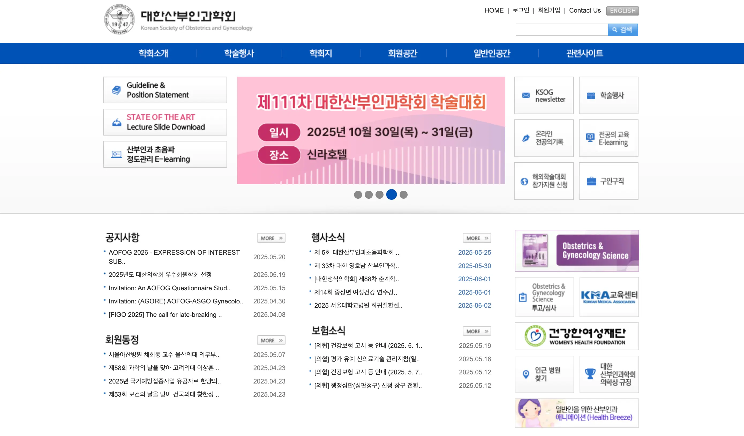Click the 온라인 전공의기록 pen icon

click(526, 138)
